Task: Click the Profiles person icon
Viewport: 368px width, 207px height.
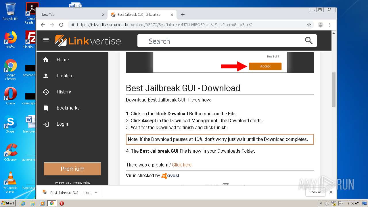Action: [46, 76]
